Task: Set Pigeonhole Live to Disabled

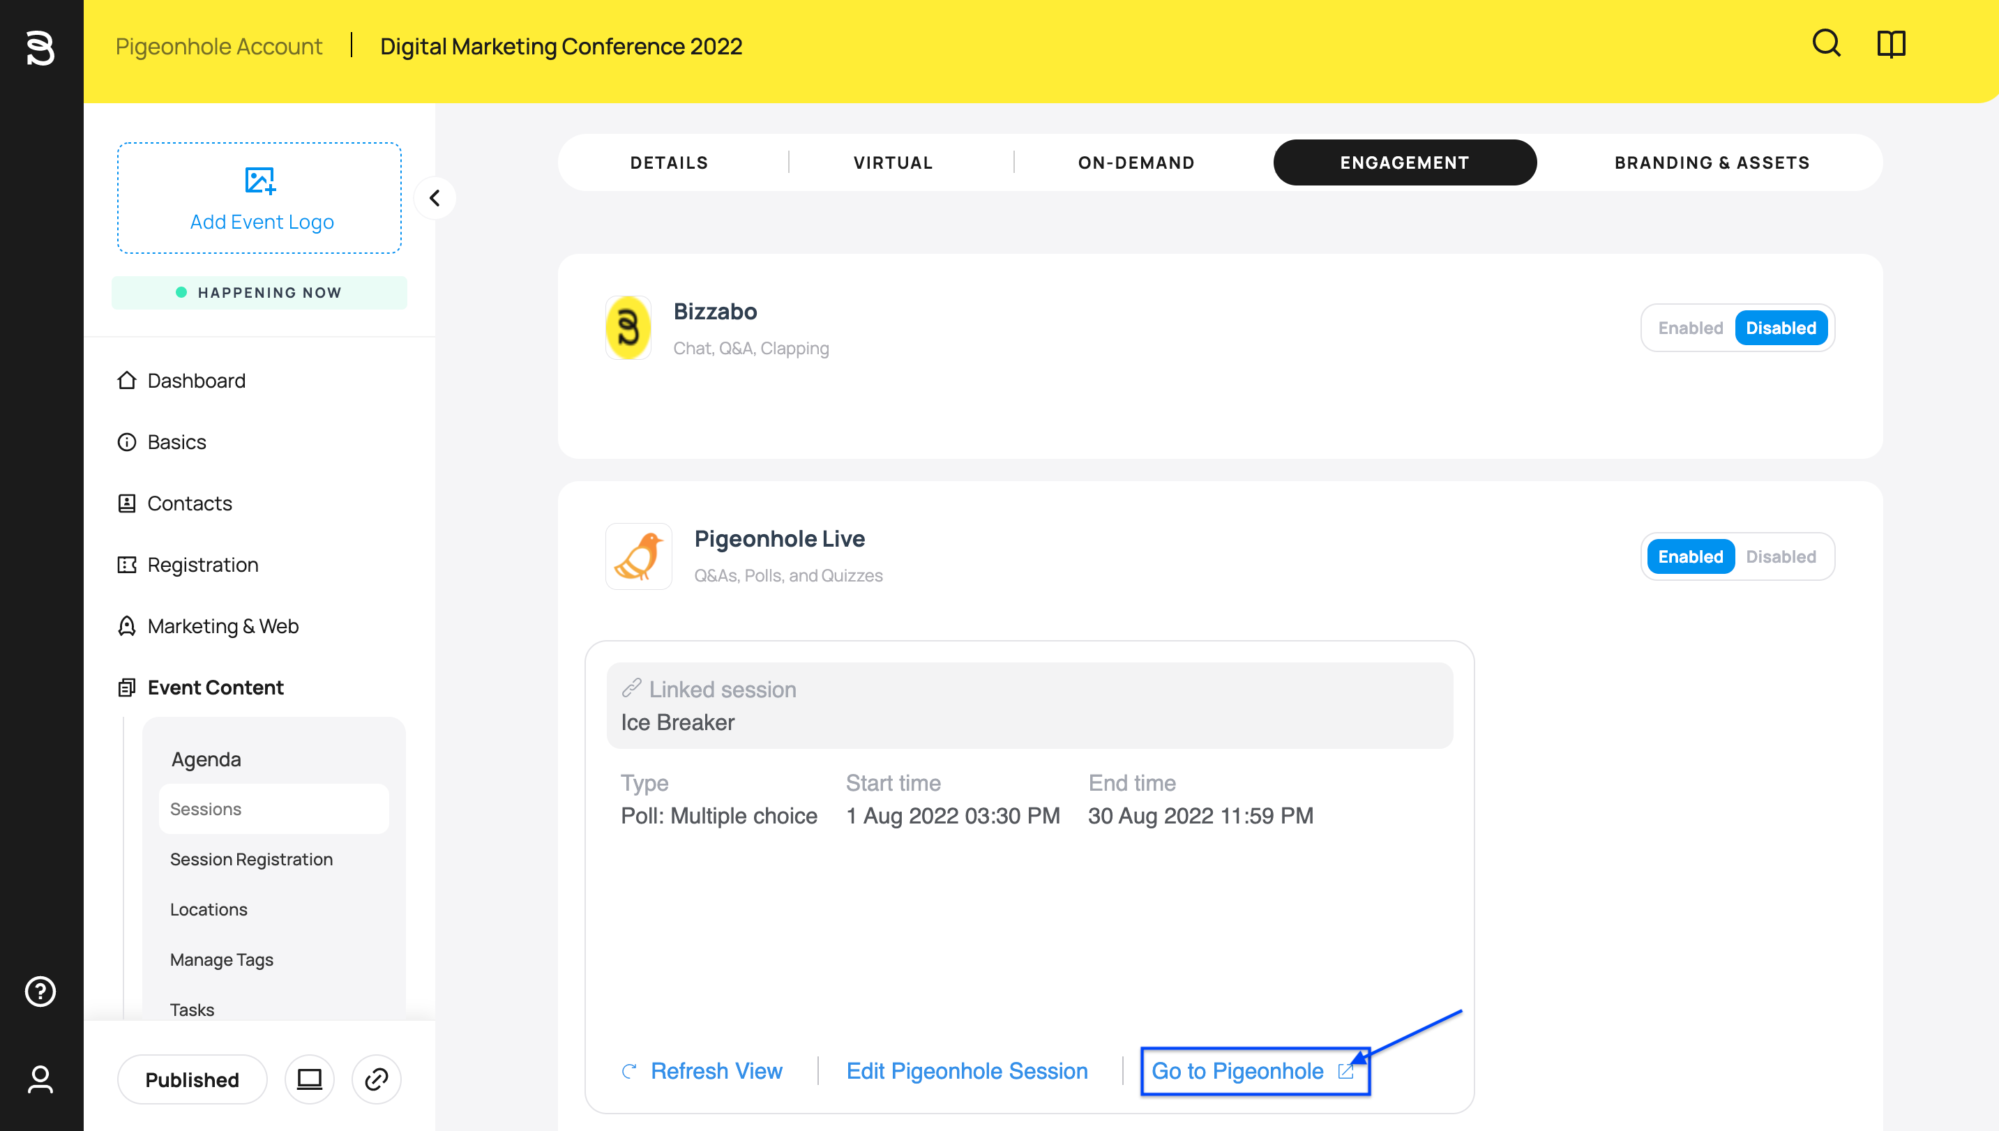Action: pos(1781,556)
